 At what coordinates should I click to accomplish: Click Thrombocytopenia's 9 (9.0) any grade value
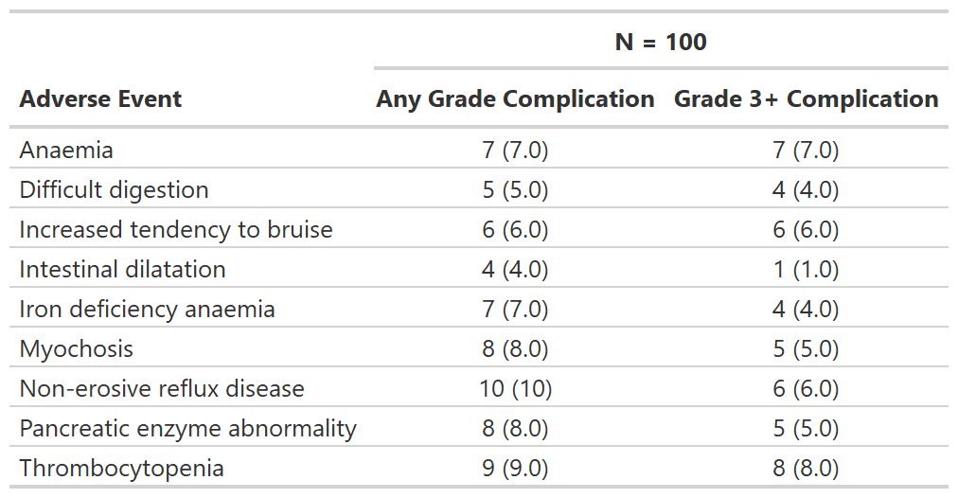[x=515, y=468]
